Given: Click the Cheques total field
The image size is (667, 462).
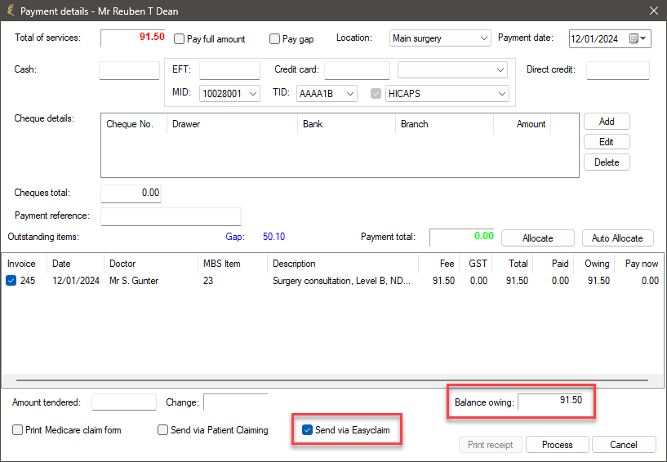Looking at the screenshot, I should pyautogui.click(x=131, y=193).
